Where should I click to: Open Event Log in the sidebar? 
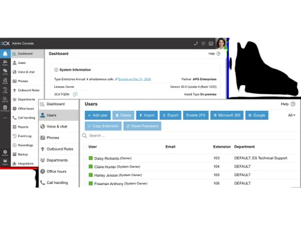(x=25, y=136)
